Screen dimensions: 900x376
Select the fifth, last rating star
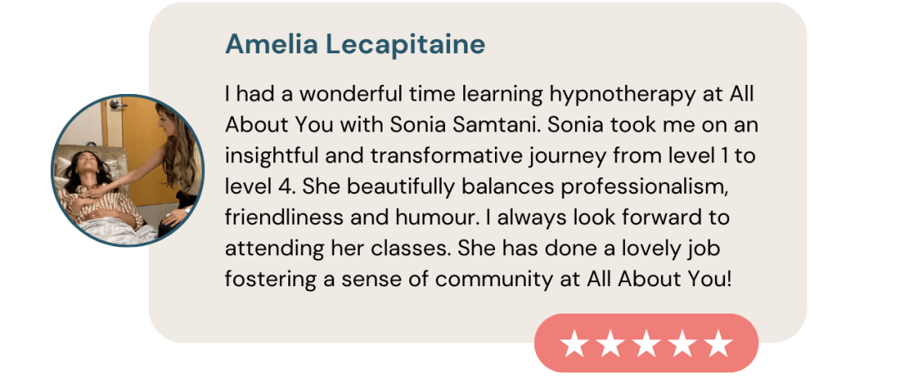[x=717, y=344]
